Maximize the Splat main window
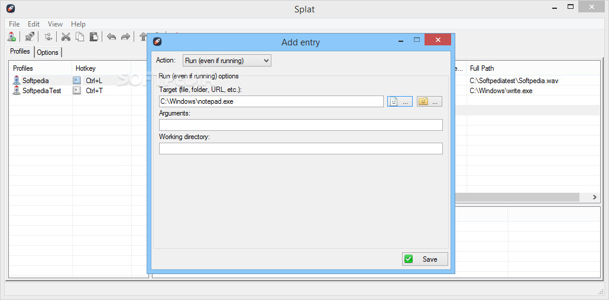Viewport: 609px width, 300px height. pyautogui.click(x=571, y=6)
